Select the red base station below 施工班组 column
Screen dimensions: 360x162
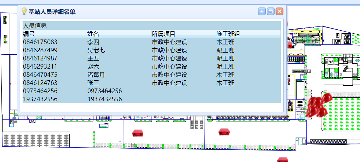coord(224,132)
